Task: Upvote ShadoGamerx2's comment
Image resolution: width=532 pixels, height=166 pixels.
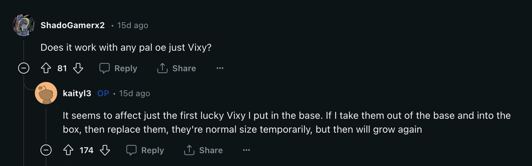Action: click(46, 68)
